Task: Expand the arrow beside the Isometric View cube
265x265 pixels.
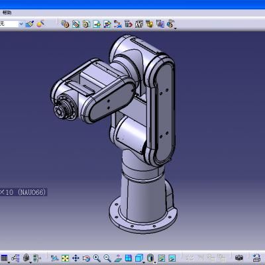Action: [144, 262]
